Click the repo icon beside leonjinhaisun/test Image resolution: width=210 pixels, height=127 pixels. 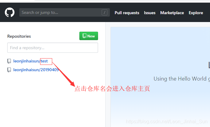tap(9, 61)
